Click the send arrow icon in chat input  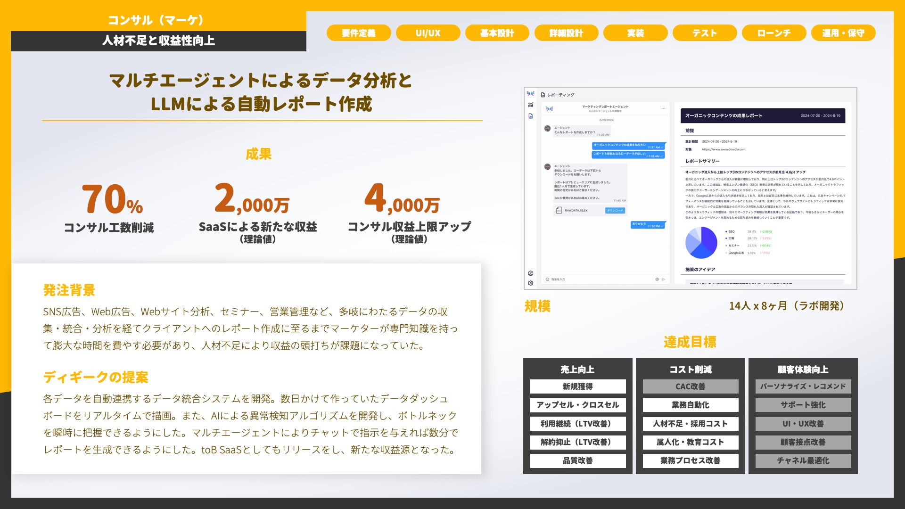click(x=664, y=279)
